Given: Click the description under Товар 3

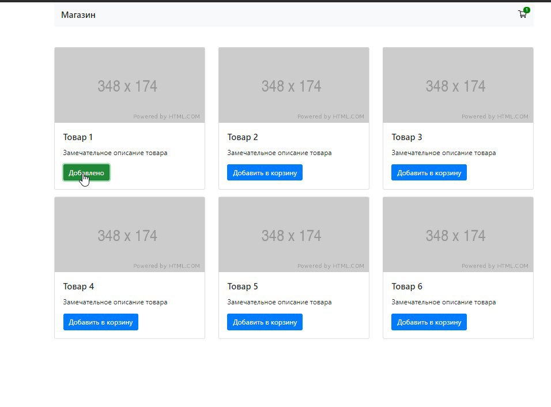Looking at the screenshot, I should click(x=444, y=153).
